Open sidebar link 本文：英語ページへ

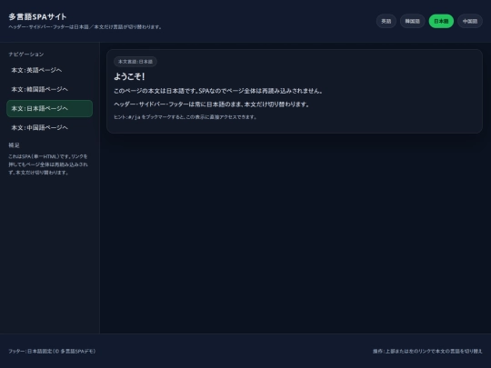pyautogui.click(x=49, y=70)
